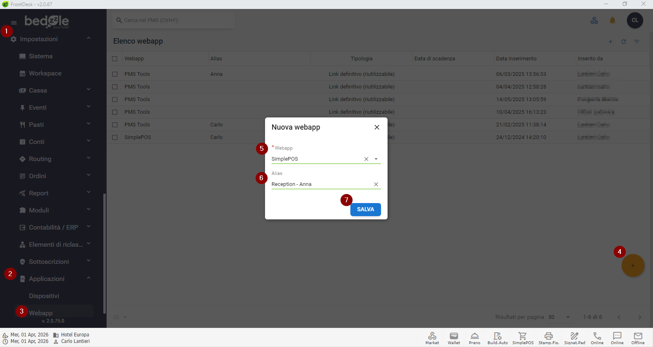This screenshot has width=653, height=347.
Task: Open the Signat.Pad icon
Action: click(575, 337)
